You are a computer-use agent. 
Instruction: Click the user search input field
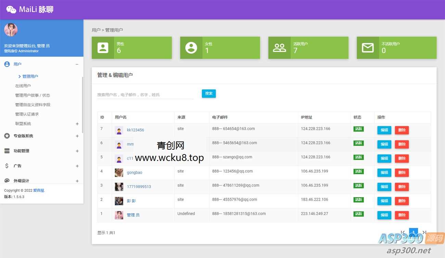(144, 94)
